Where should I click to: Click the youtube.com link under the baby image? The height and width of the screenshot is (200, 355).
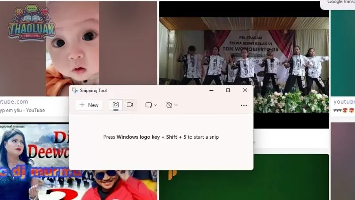pos(14,102)
